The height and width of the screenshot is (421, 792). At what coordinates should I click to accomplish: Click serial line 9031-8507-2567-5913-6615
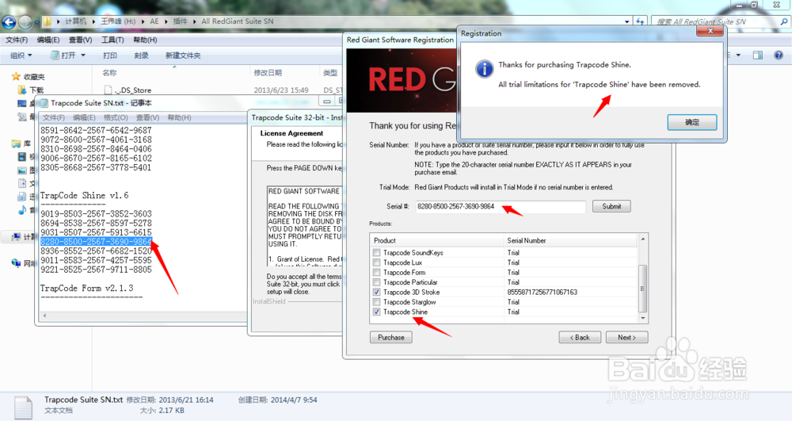pyautogui.click(x=96, y=232)
